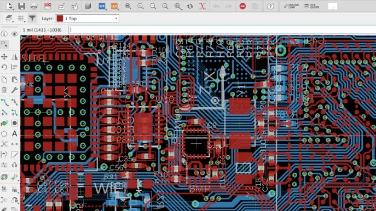
Task: Click the Zoom in magnifier icon
Action: pos(141,6)
